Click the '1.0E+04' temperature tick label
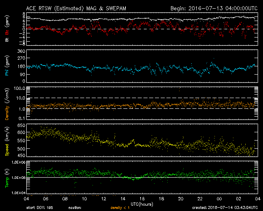Viewport: 263px width, 211px height. (18, 193)
